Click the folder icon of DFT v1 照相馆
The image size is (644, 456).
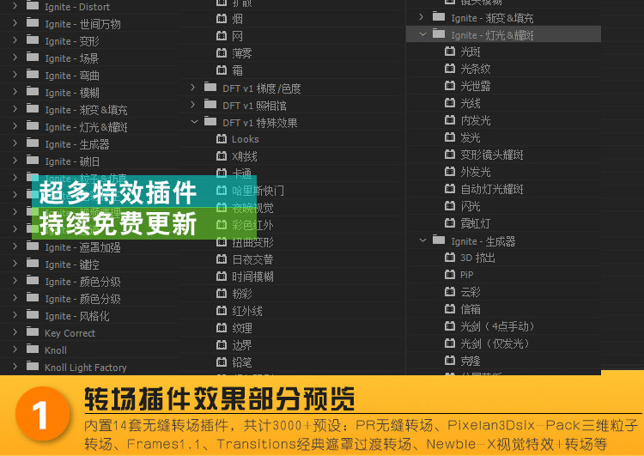210,105
